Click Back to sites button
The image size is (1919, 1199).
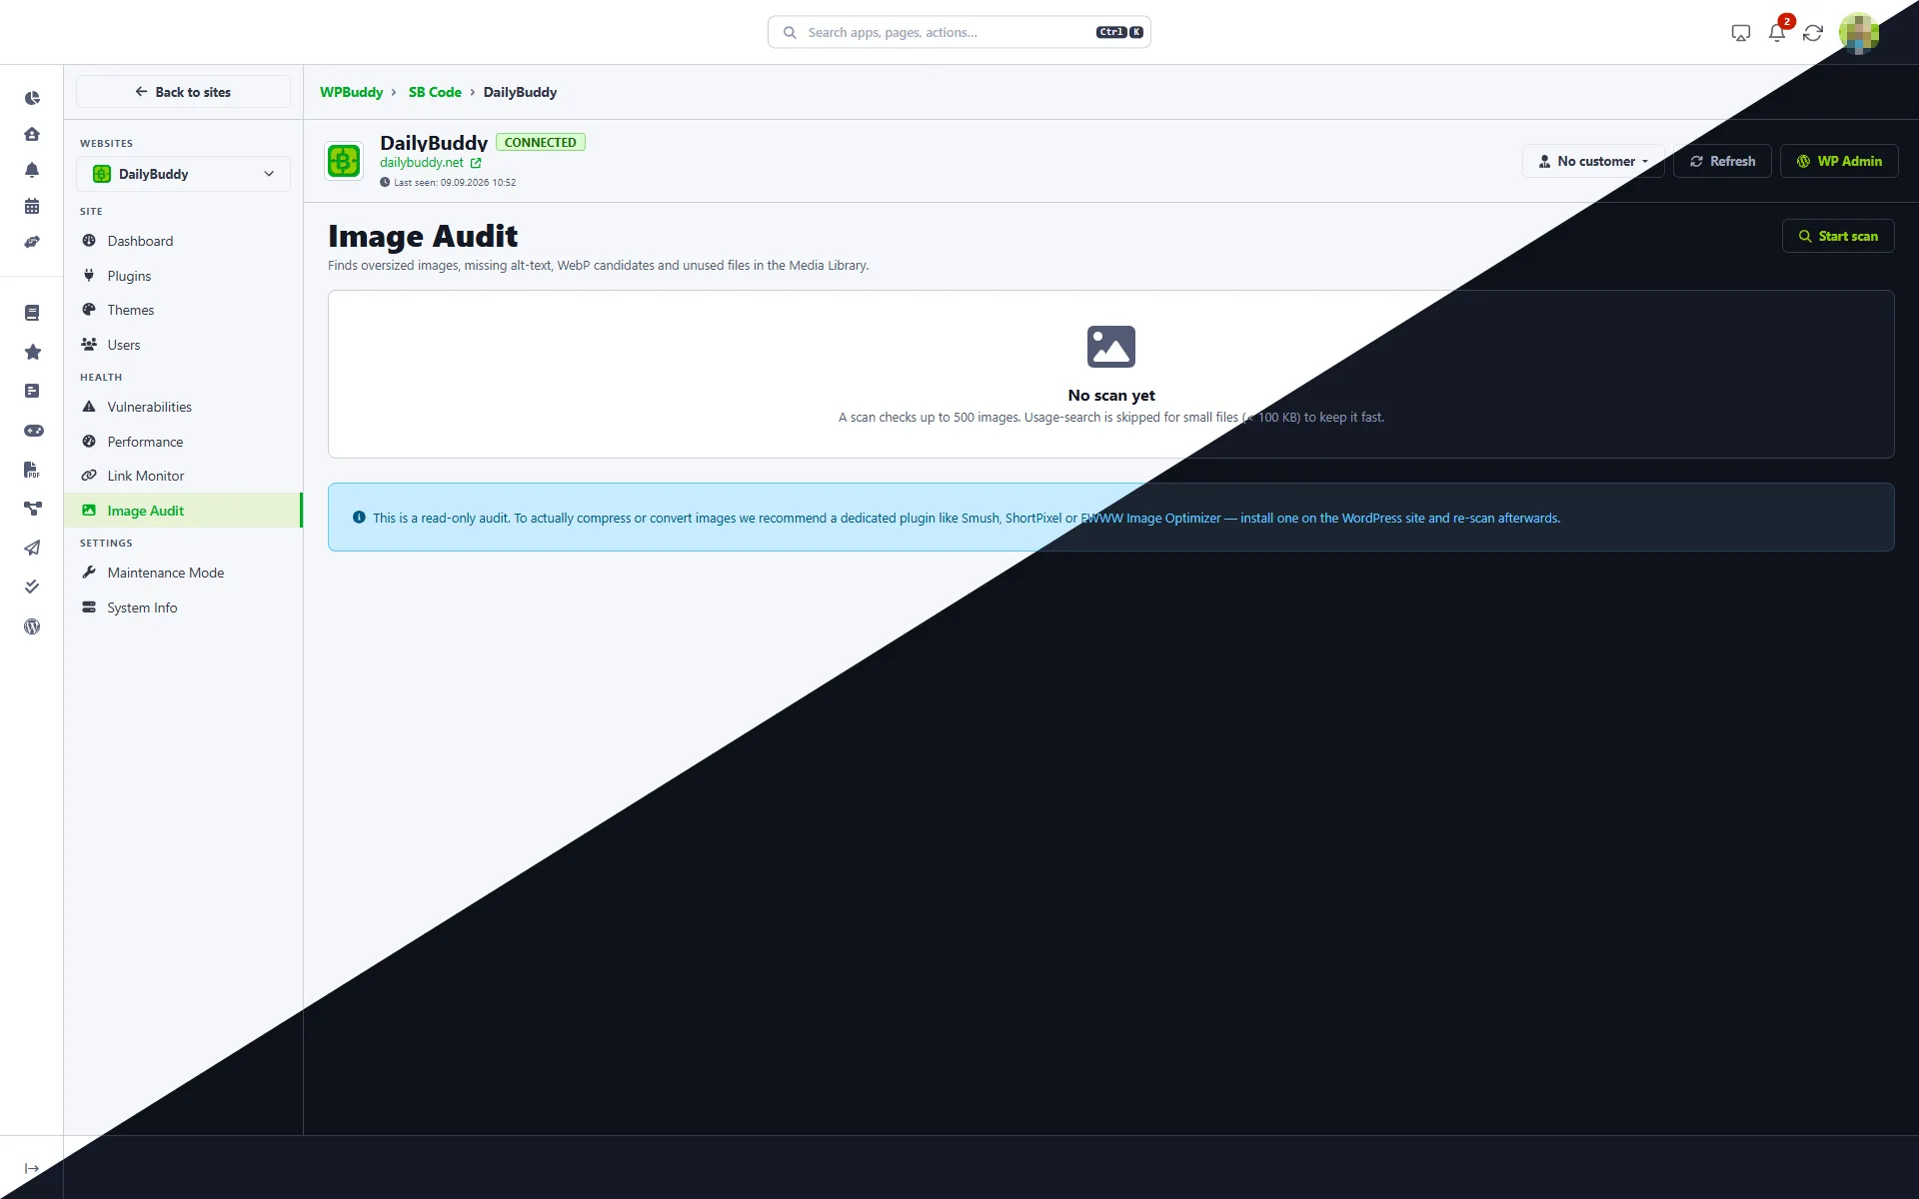pos(183,92)
